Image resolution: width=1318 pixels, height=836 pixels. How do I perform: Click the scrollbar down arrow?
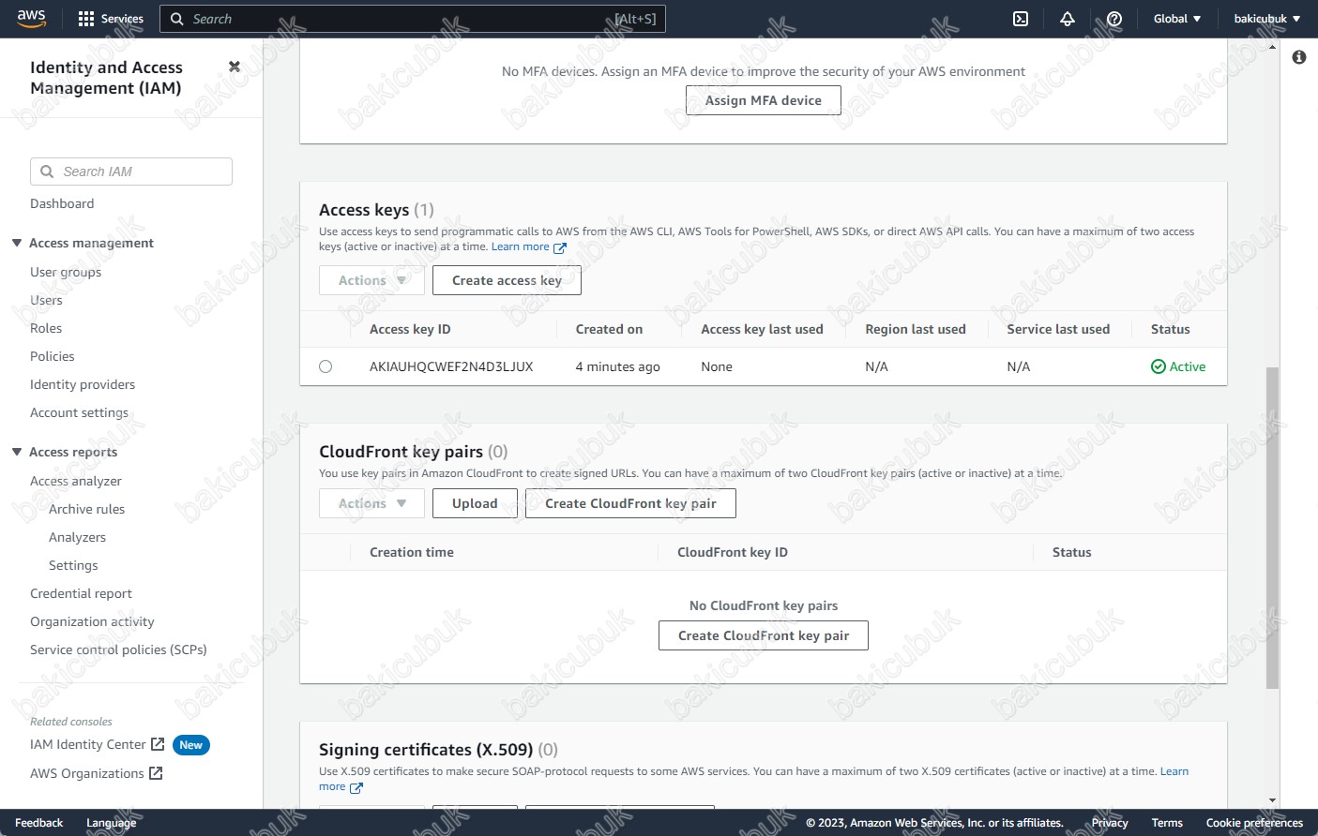(1272, 800)
